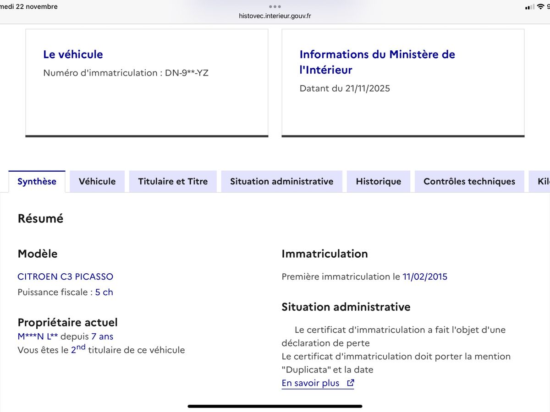Follow the En savoir plus link
The width and height of the screenshot is (550, 412).
[x=311, y=383]
